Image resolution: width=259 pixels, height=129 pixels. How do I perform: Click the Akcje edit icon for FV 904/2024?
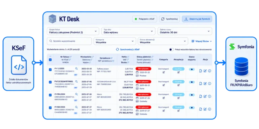[205, 109]
